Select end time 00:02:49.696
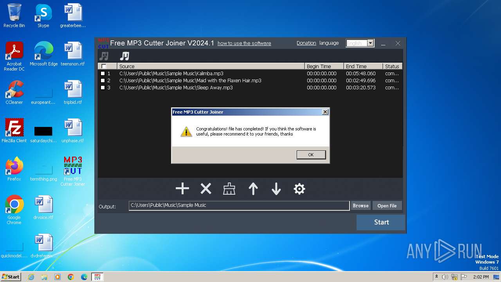This screenshot has height=282, width=501. (360, 81)
